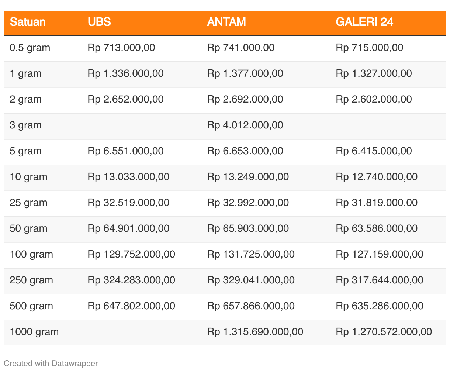Viewport: 450px width, 372px height.
Task: Click the Satuan column header
Action: (x=28, y=22)
